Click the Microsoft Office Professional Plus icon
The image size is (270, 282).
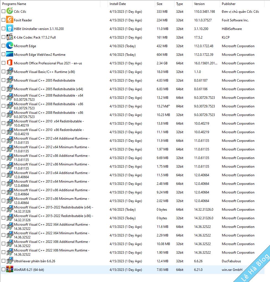[x=9, y=63]
